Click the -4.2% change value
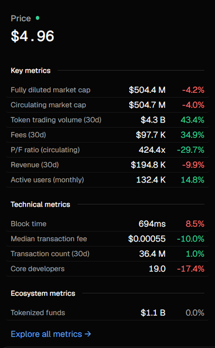Viewport: 215px width, 348px height. pos(193,90)
